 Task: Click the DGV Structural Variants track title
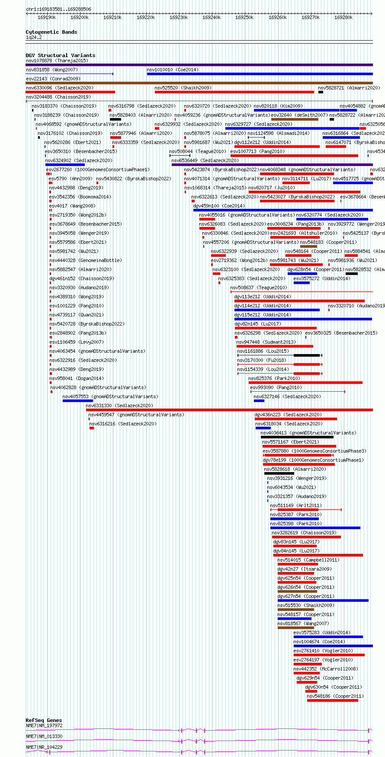point(60,55)
